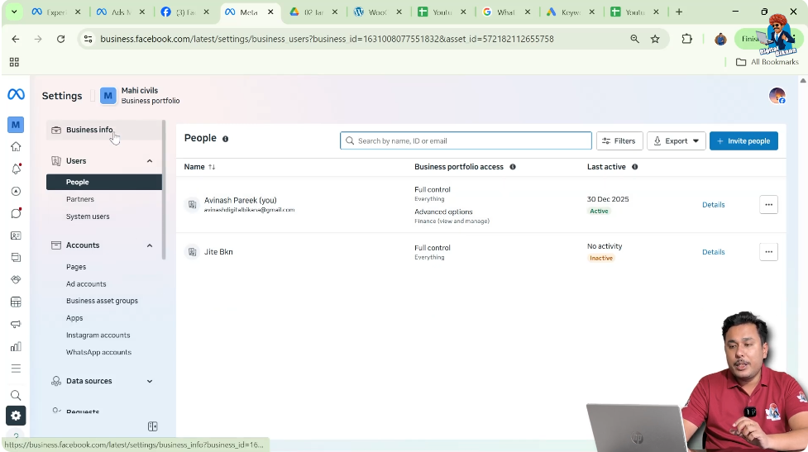Image resolution: width=808 pixels, height=452 pixels.
Task: Click the Meta logo icon
Action: tap(16, 94)
